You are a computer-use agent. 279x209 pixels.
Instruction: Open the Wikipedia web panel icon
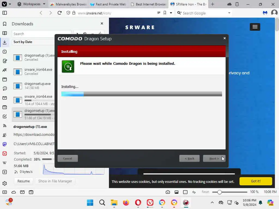click(x=5, y=163)
